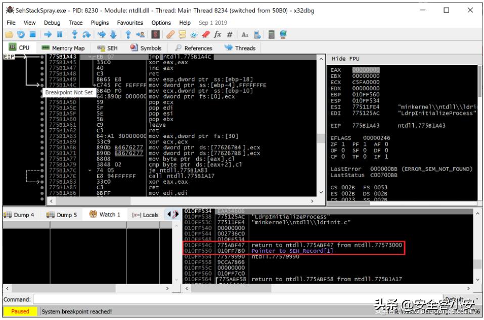This screenshot has height=320, width=484.
Task: Open the Debug menu
Action: (x=52, y=23)
